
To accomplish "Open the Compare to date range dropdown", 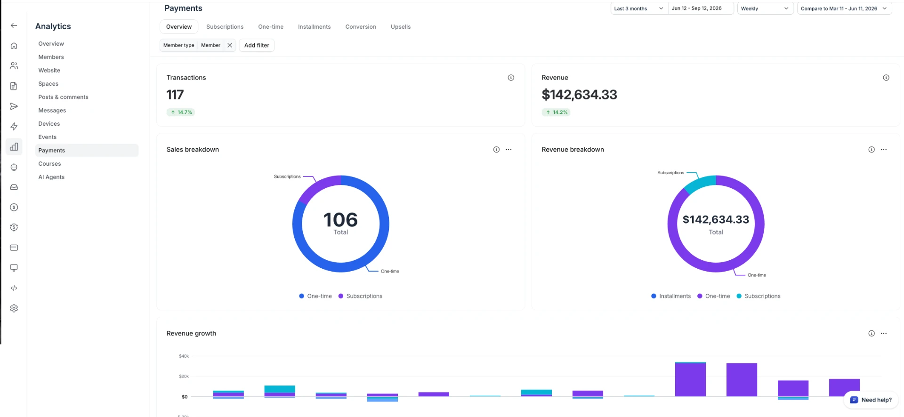I will coord(844,8).
